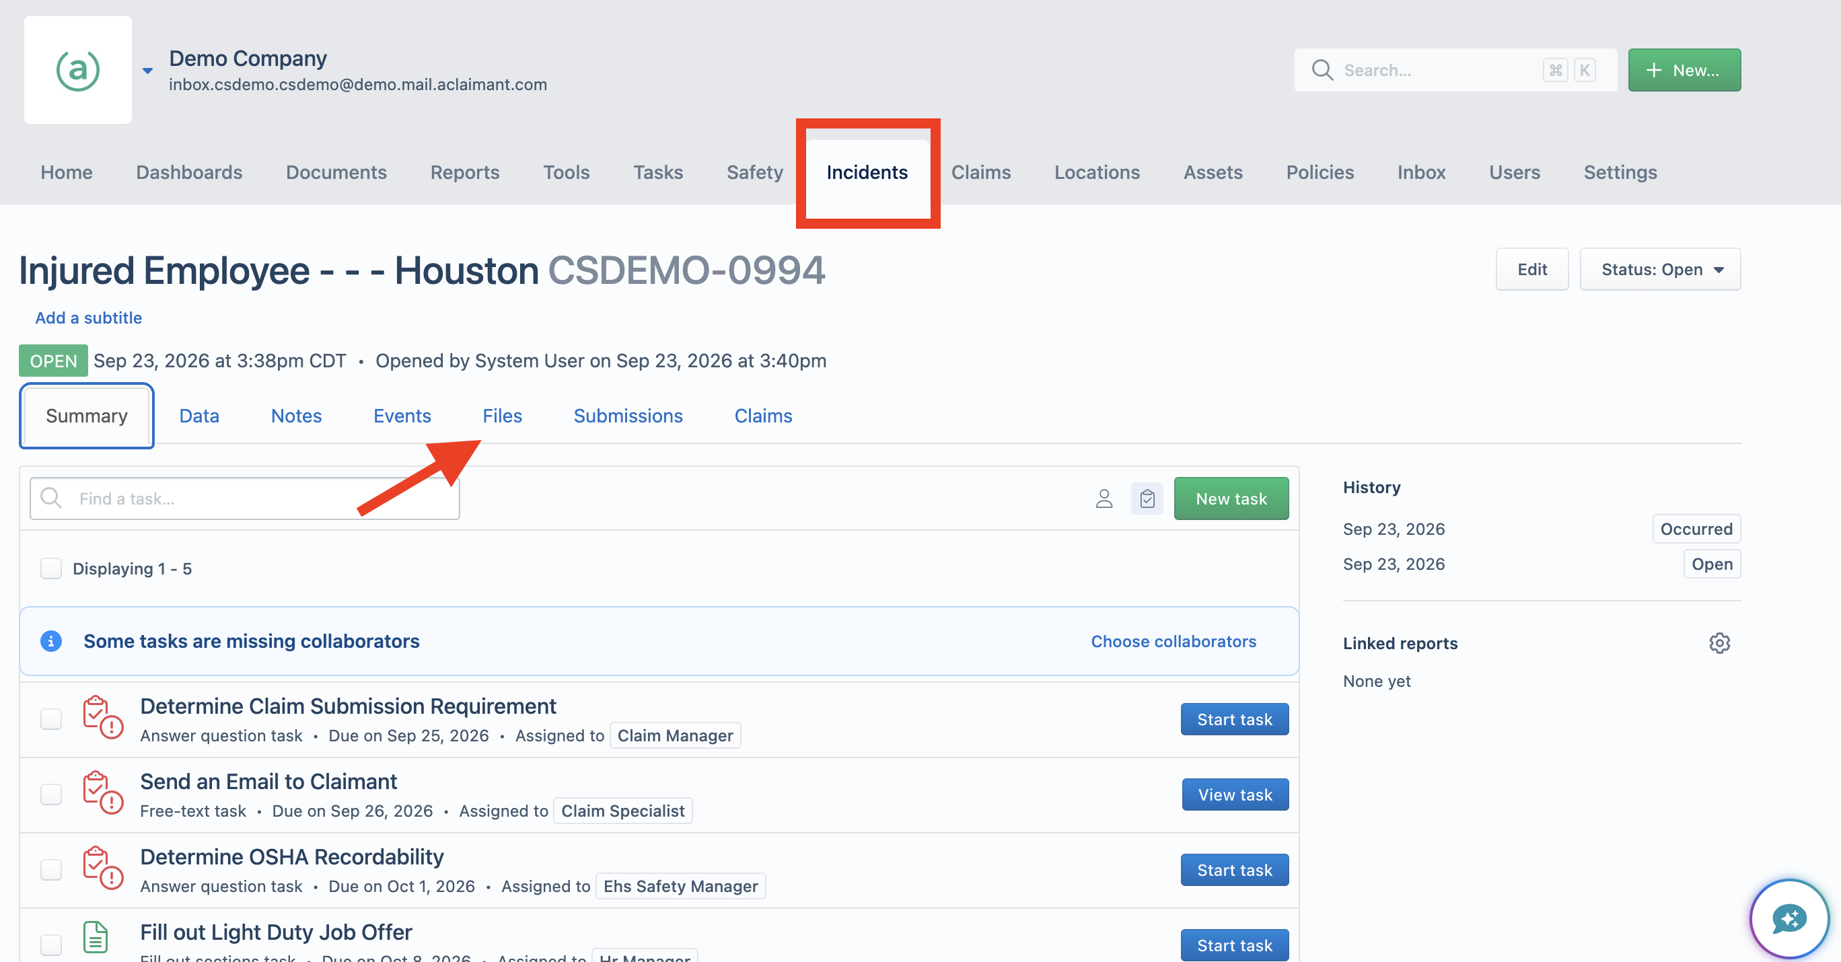Check the Determine Claim Submission Requirement checkbox
1841x962 pixels.
[x=50, y=719]
